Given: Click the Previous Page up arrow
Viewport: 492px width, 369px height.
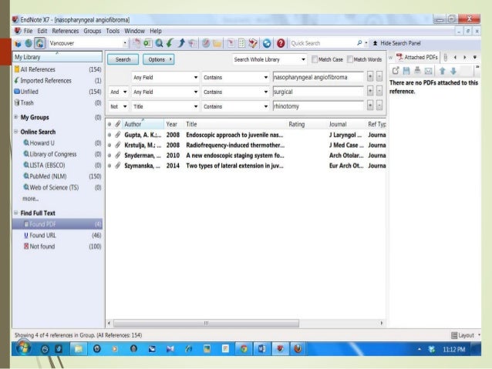Looking at the screenshot, I should (x=443, y=71).
